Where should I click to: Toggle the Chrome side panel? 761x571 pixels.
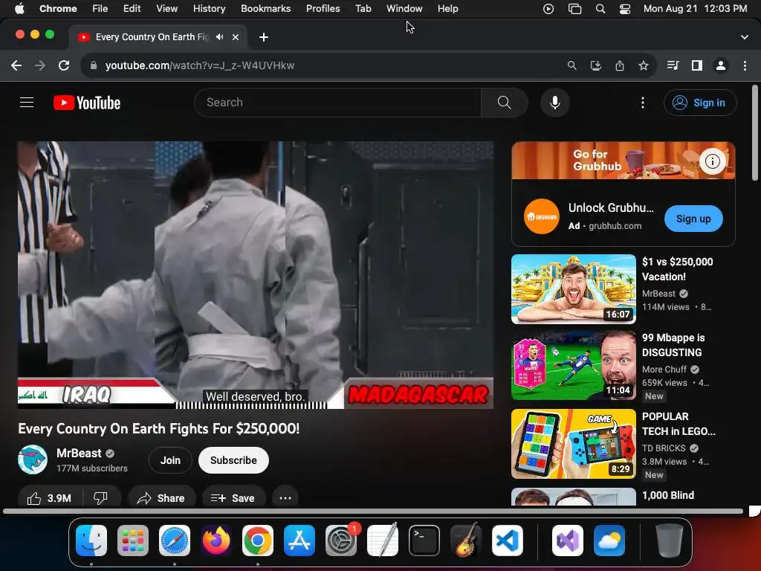click(x=697, y=65)
